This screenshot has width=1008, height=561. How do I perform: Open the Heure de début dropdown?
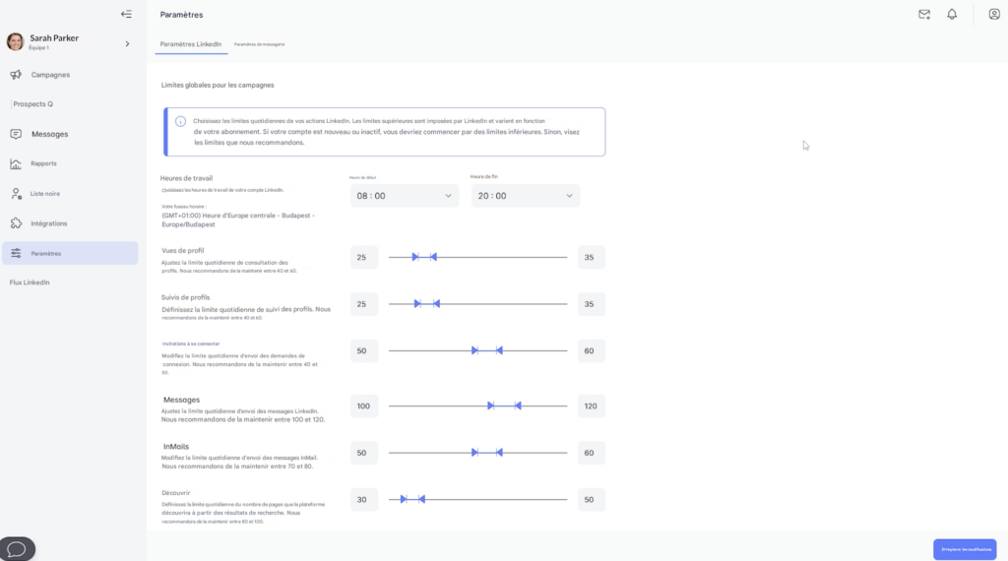[405, 196]
